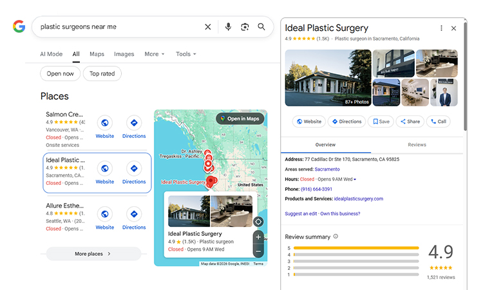
Task: Get directions for Ideal Plastic listing
Action: click(x=134, y=169)
